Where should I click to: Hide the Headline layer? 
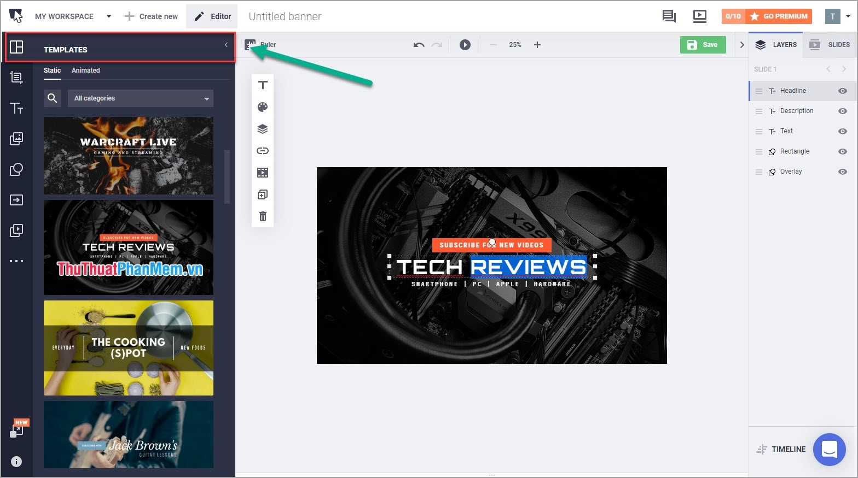[x=843, y=91]
